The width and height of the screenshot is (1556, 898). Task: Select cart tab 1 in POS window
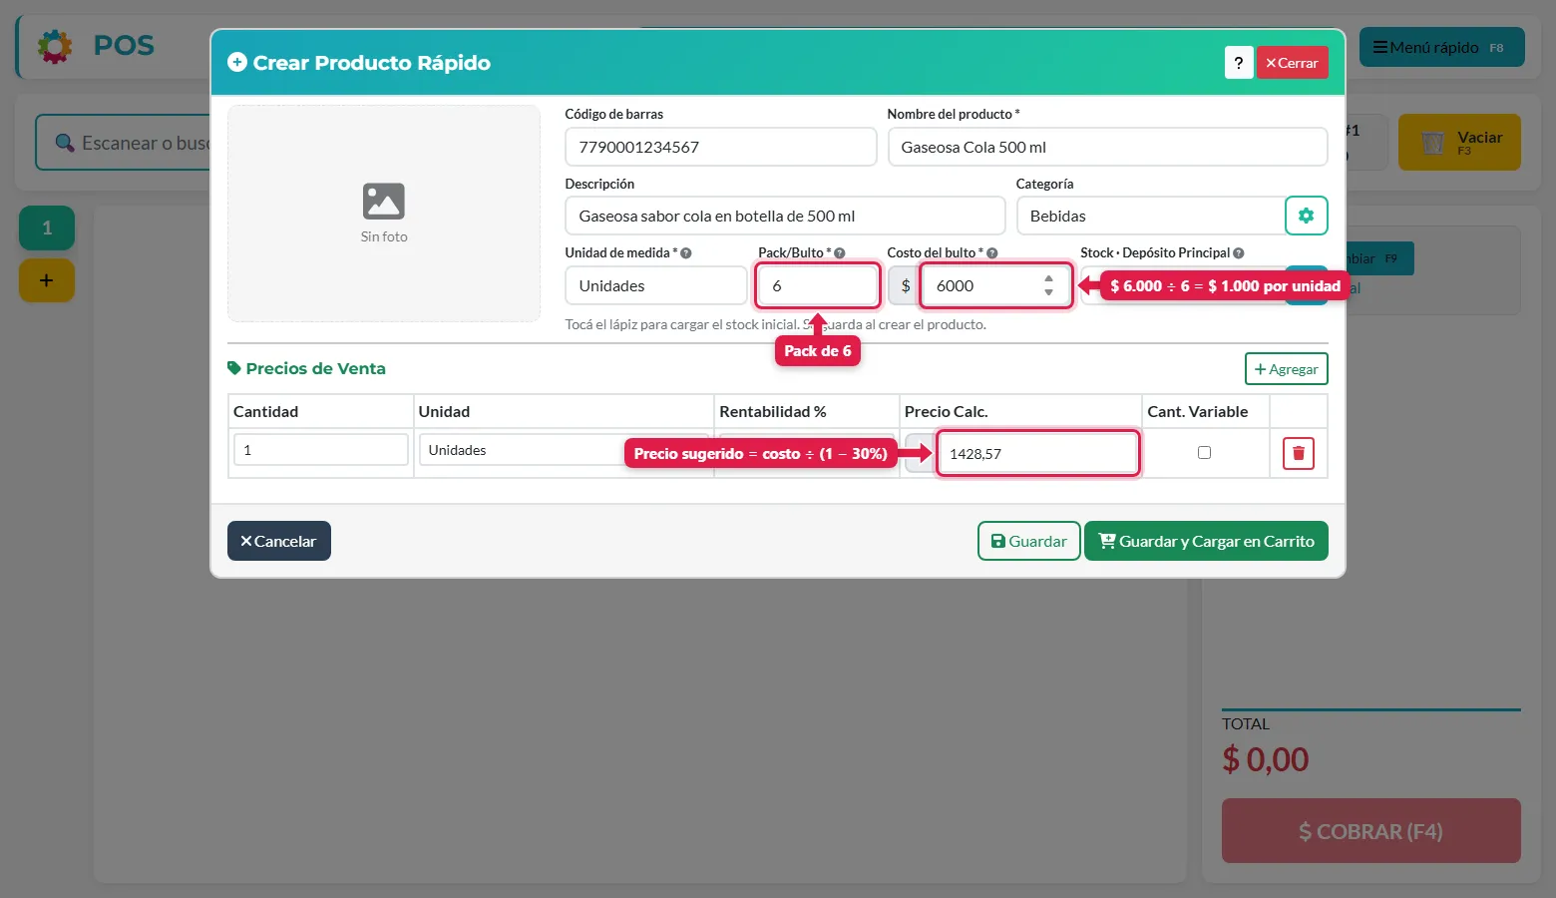47,227
